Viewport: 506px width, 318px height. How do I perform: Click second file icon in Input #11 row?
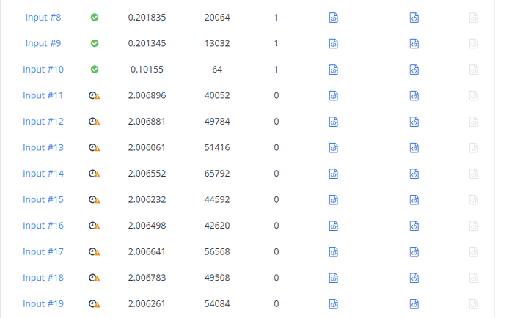pyautogui.click(x=414, y=96)
